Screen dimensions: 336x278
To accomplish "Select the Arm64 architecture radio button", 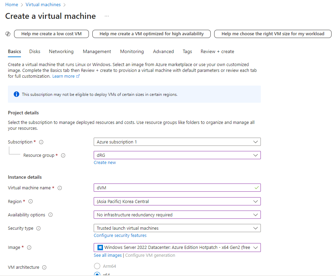I will 97,266.
